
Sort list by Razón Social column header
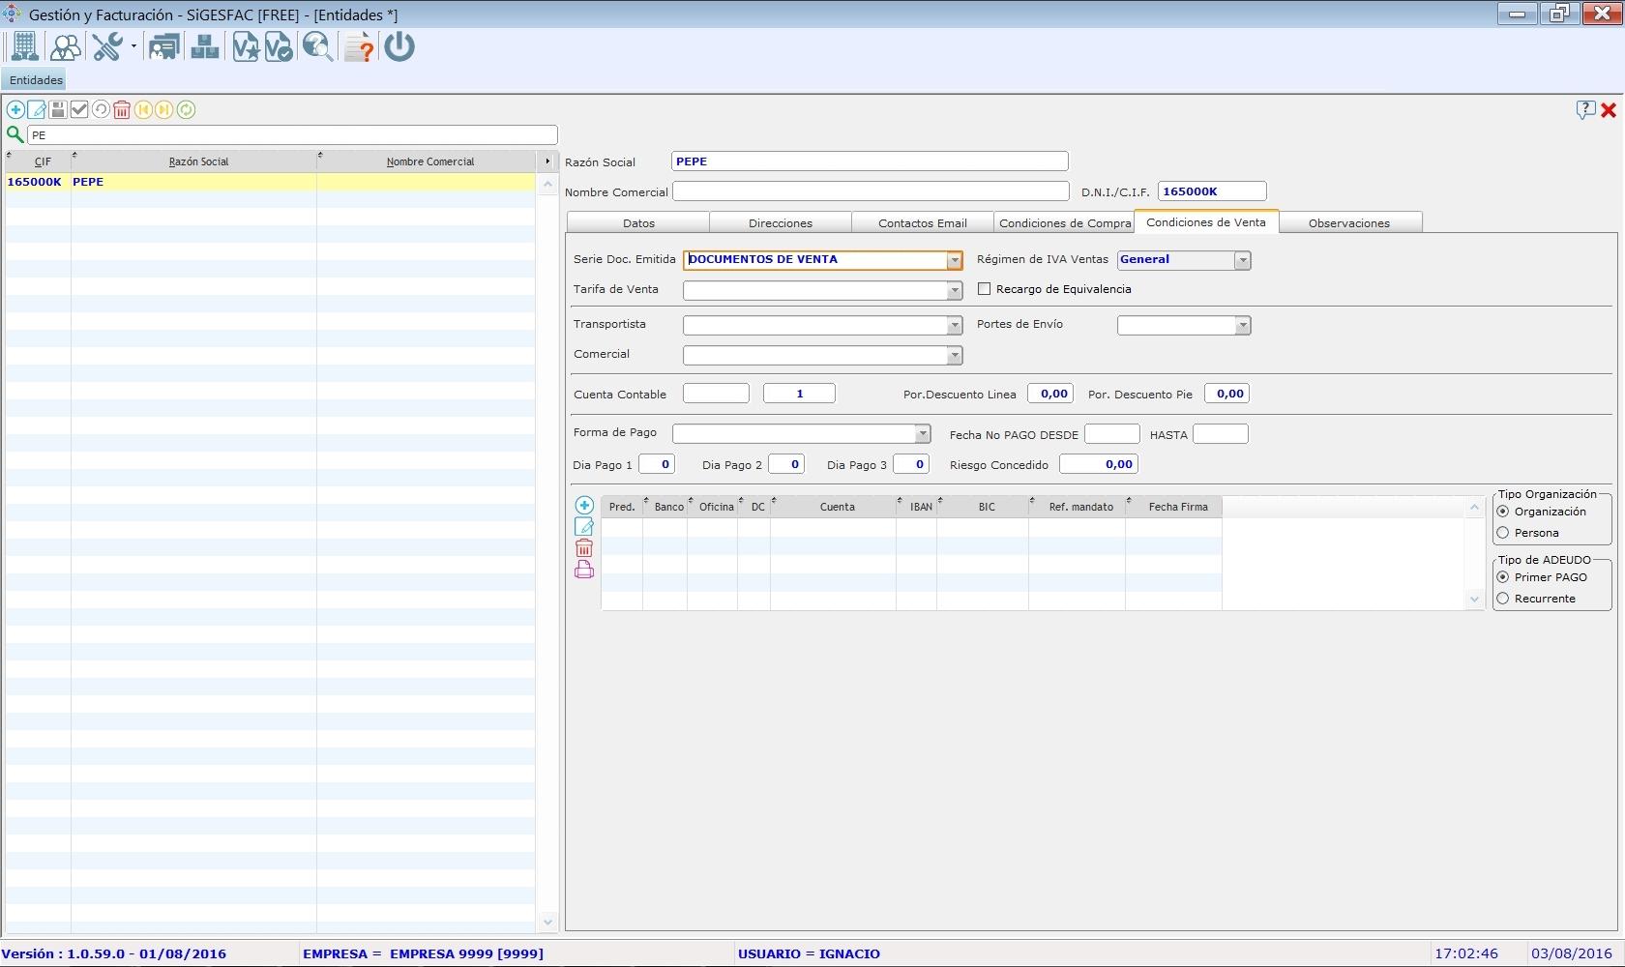click(193, 161)
